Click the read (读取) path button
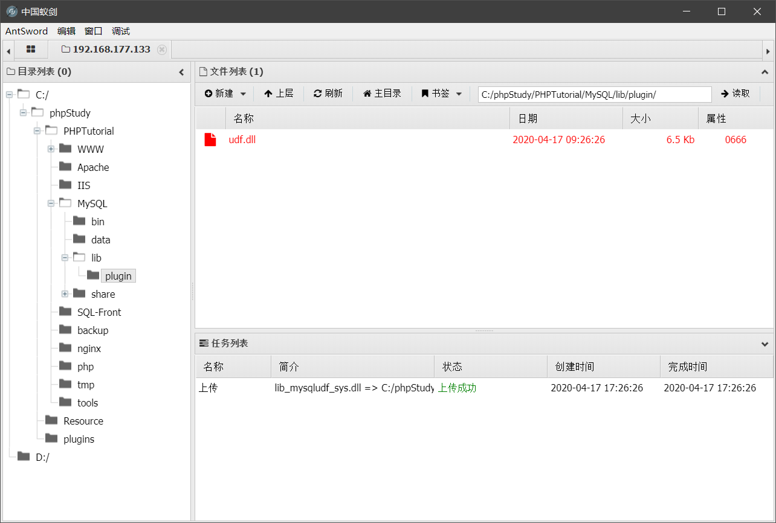Image resolution: width=776 pixels, height=523 pixels. [x=736, y=94]
